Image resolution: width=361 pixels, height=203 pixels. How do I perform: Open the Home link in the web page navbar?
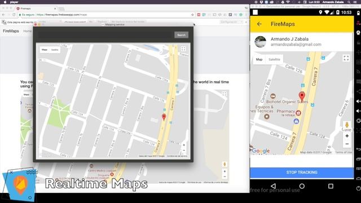point(27,31)
